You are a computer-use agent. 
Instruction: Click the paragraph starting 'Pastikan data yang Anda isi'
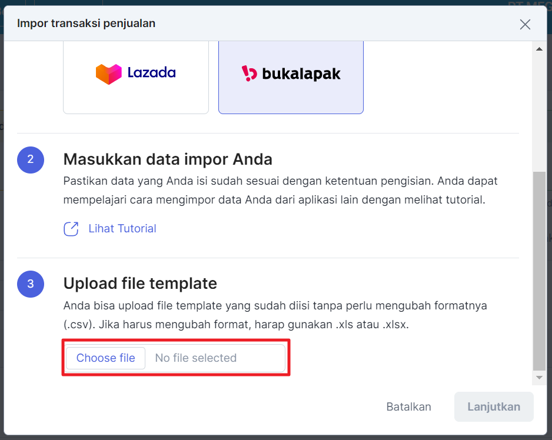[280, 190]
